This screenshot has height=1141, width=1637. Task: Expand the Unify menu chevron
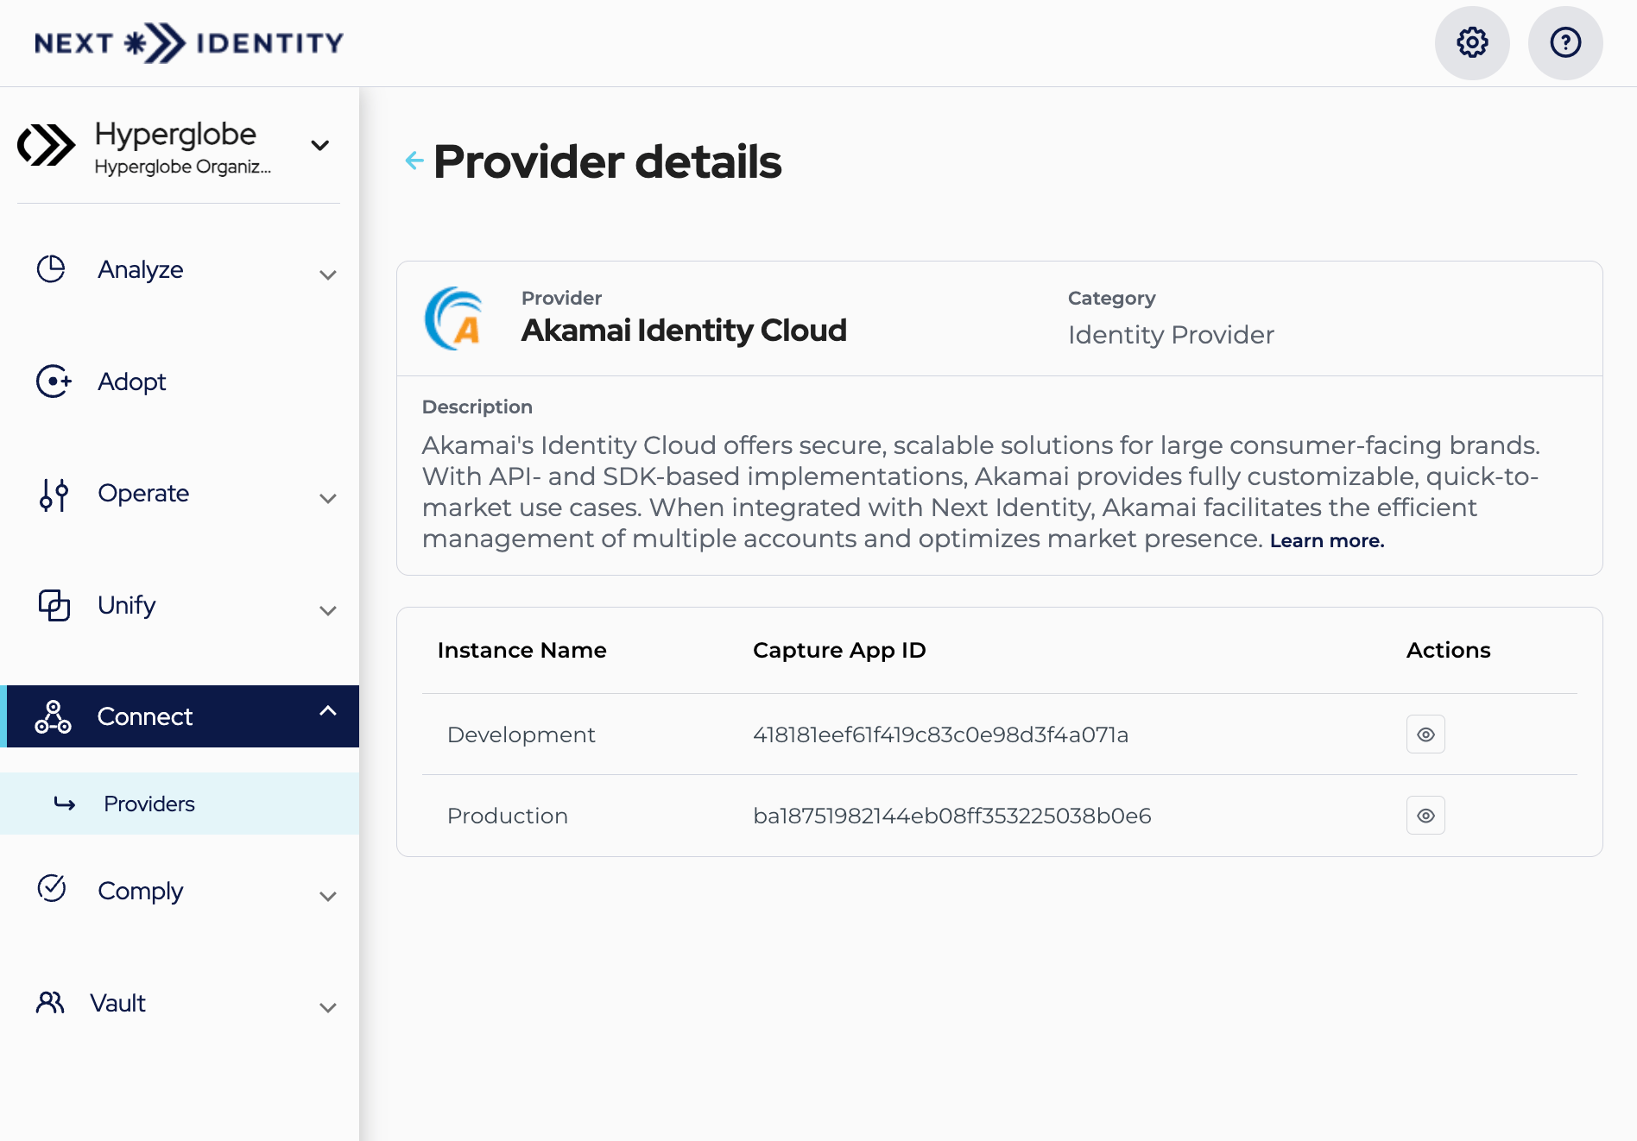(x=328, y=611)
